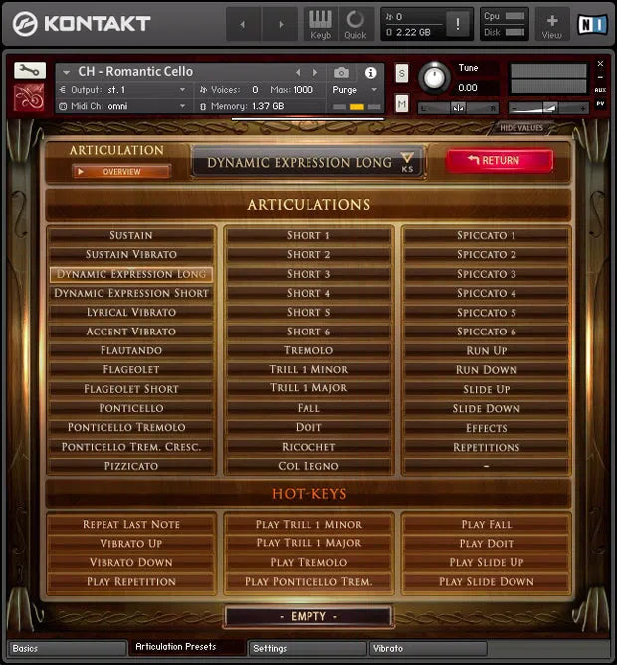
Task: Click the red Return button
Action: pos(500,161)
